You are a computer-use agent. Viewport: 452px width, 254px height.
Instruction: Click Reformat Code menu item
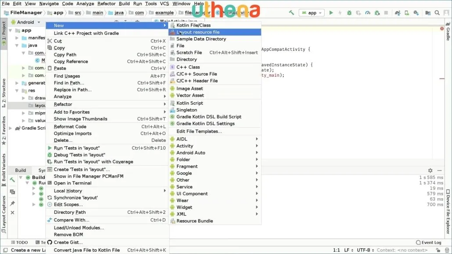coord(107,127)
